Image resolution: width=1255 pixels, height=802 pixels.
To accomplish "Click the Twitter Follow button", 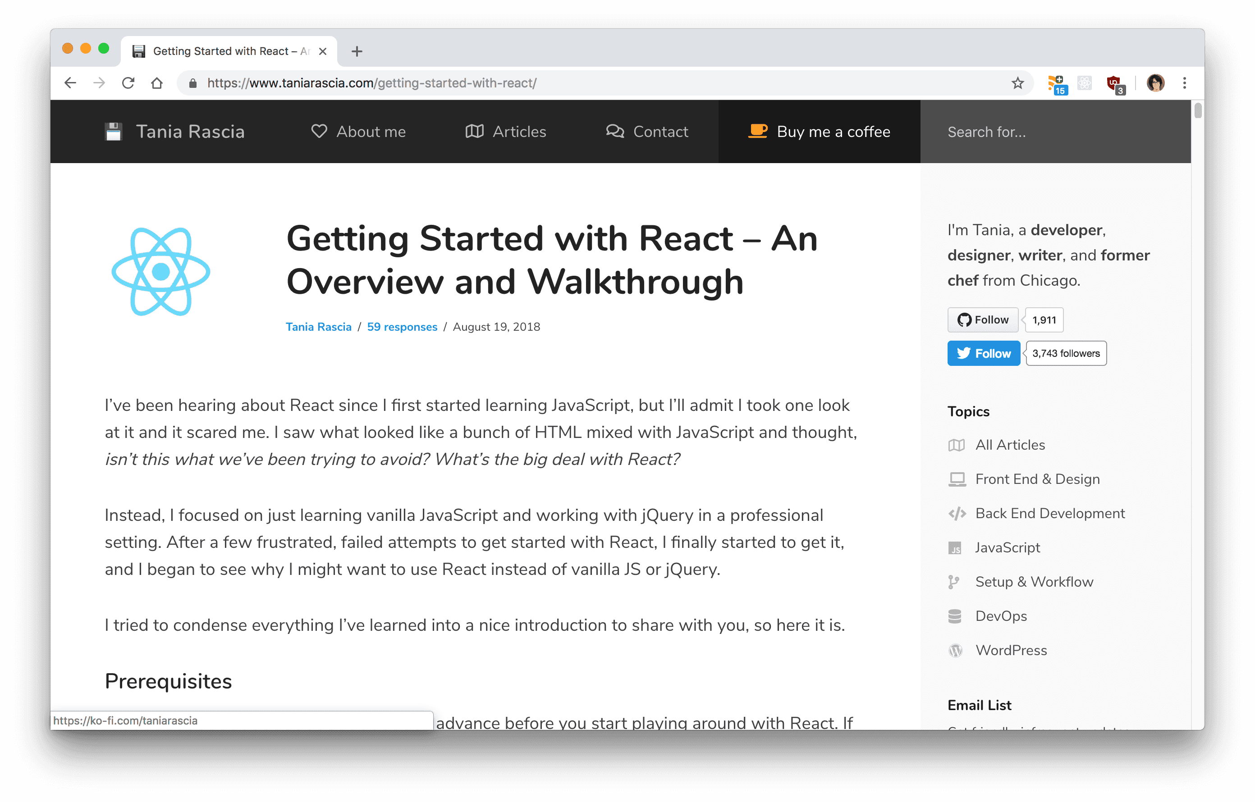I will point(984,353).
